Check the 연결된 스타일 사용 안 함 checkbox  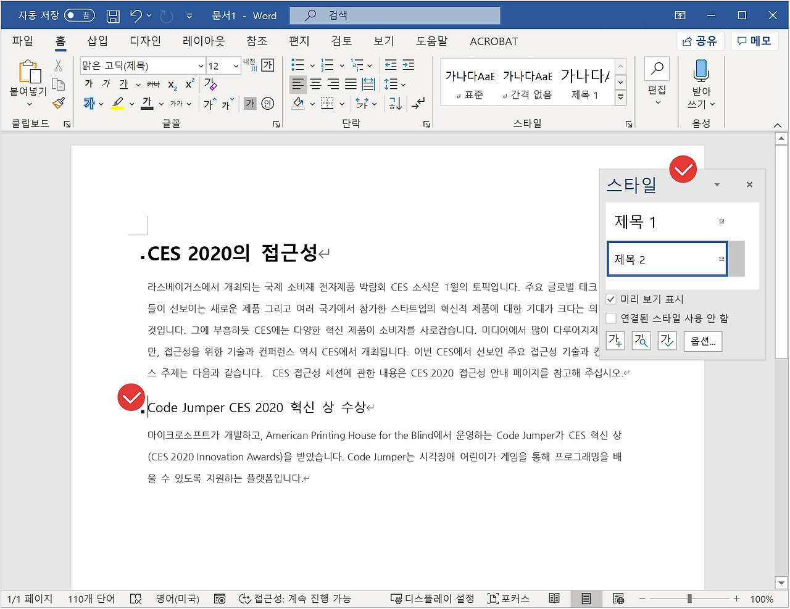point(612,318)
